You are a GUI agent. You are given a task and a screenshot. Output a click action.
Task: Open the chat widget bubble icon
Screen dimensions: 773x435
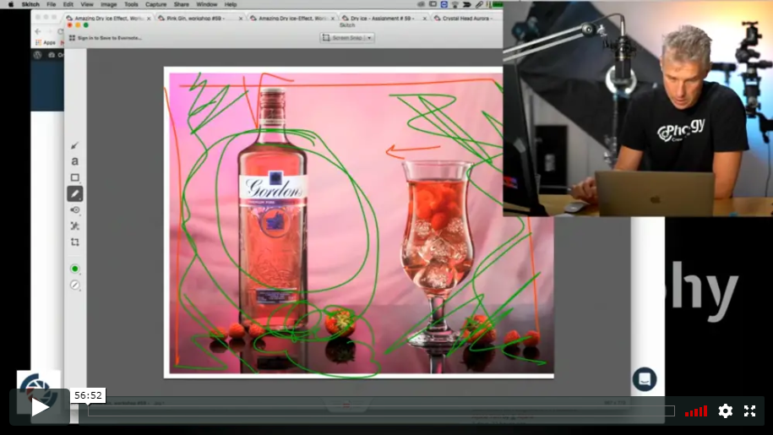645,379
